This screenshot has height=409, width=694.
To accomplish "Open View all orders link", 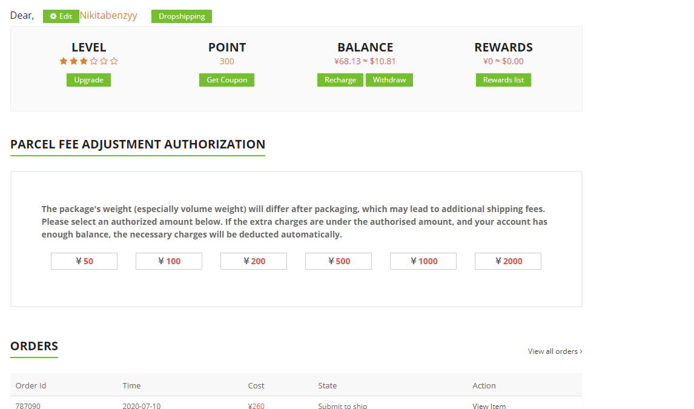I will 555,351.
